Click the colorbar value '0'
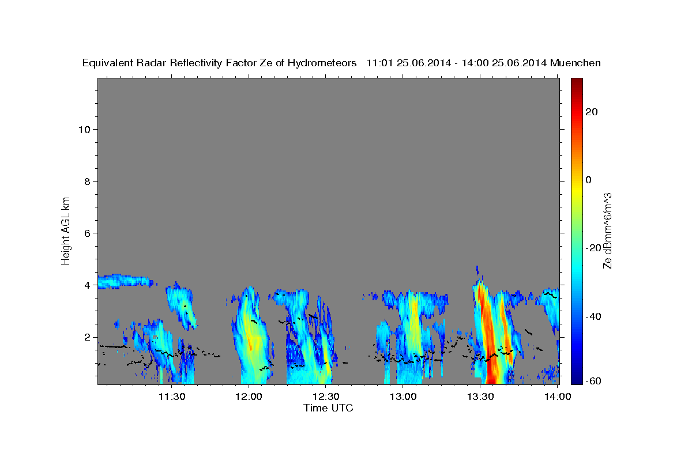Viewport: 692px width, 461px height. pyautogui.click(x=588, y=180)
